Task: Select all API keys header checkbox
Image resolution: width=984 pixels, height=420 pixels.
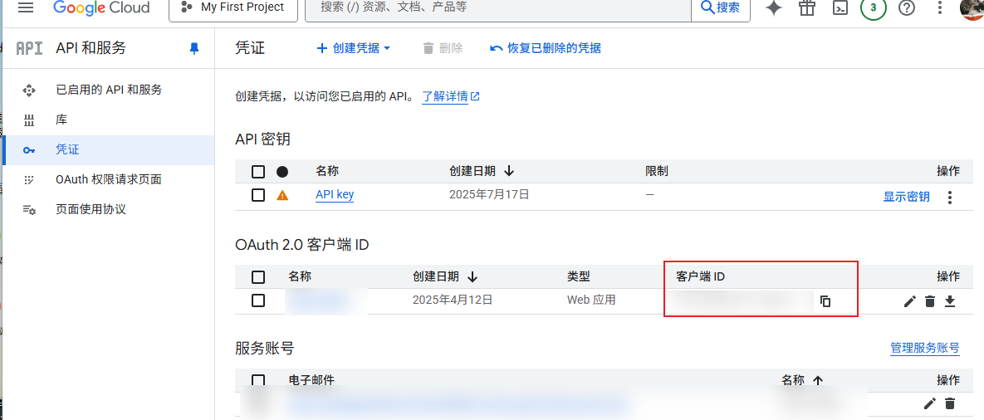Action: (258, 172)
